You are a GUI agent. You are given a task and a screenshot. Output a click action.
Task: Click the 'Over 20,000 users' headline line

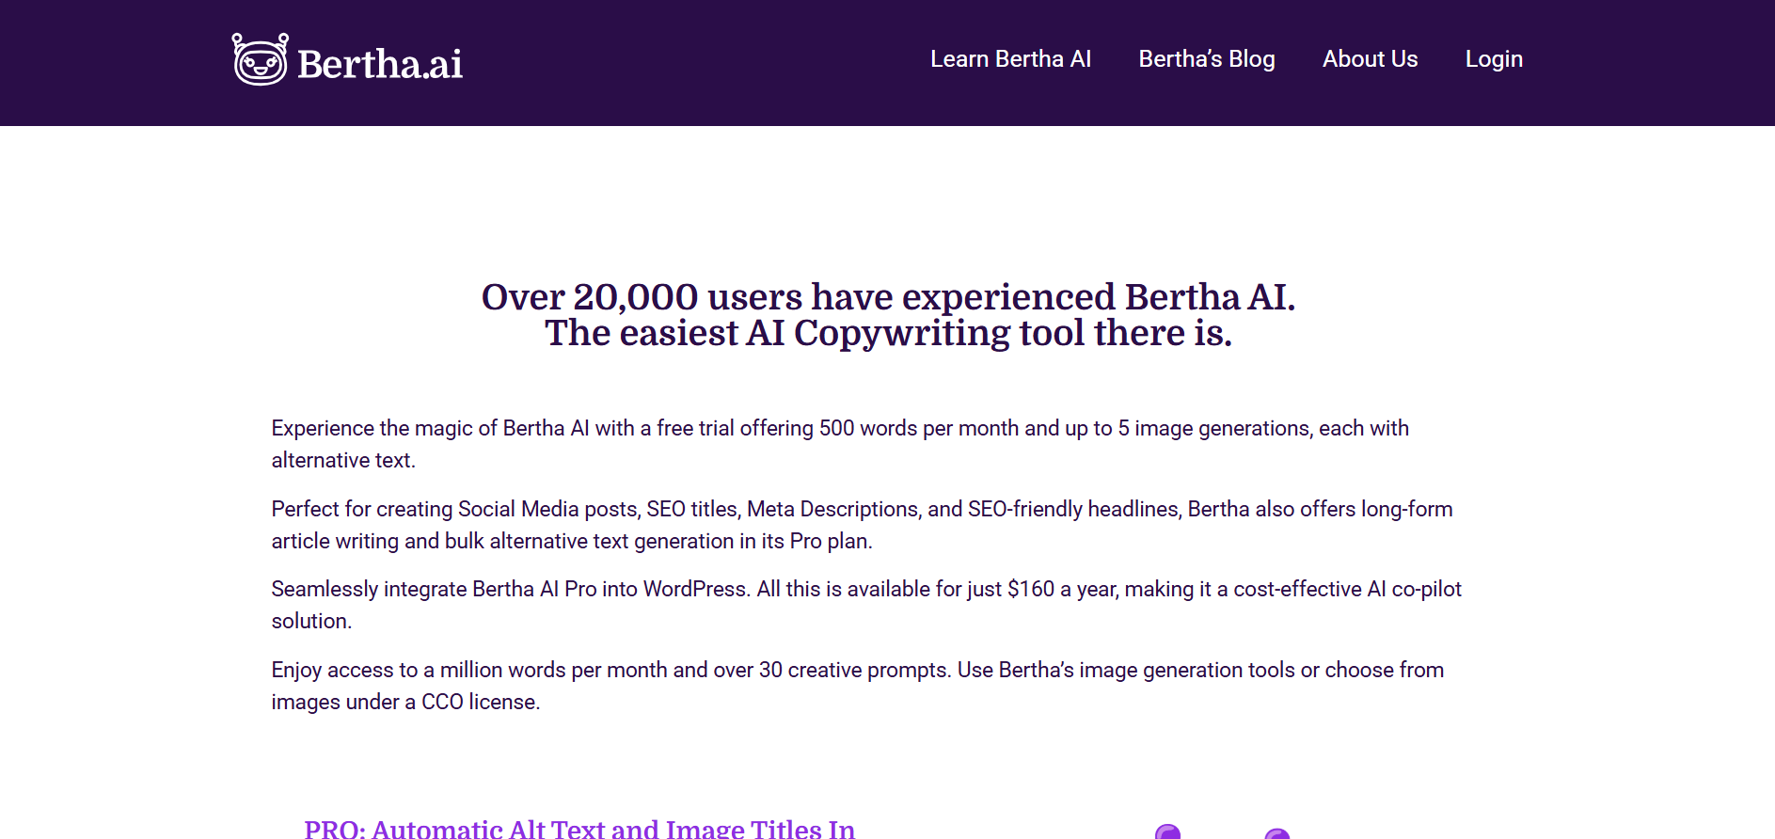pyautogui.click(x=887, y=297)
